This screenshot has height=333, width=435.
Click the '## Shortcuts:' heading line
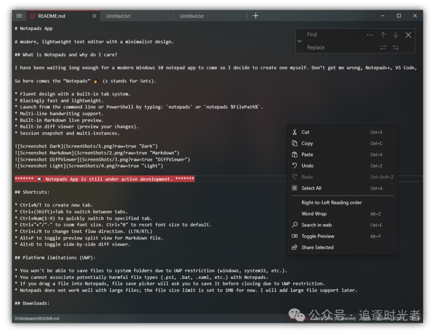(x=32, y=192)
